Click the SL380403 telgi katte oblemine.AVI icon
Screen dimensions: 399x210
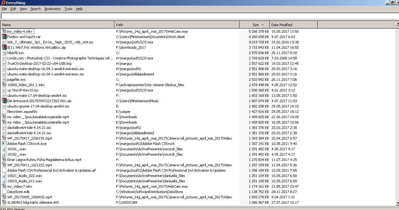pos(4,202)
